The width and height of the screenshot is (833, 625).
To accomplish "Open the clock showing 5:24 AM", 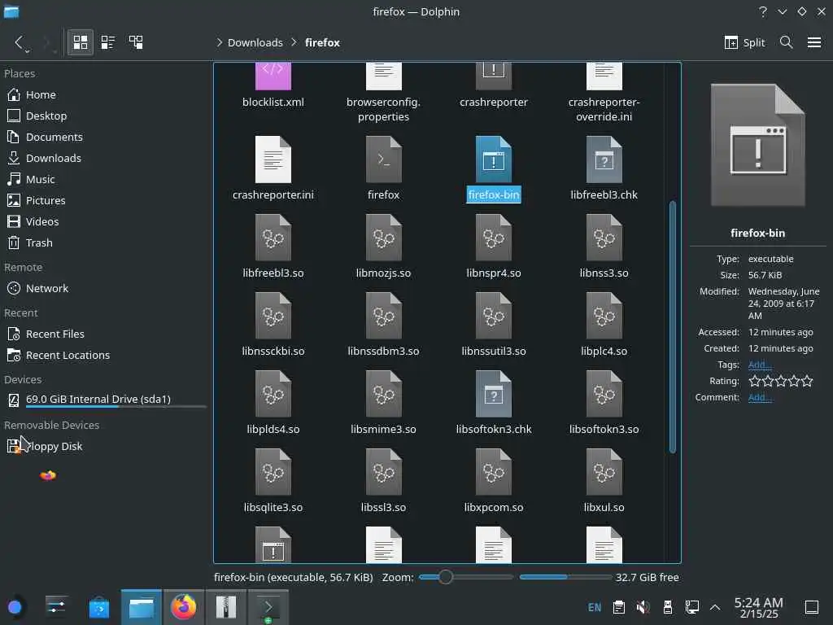I will [x=759, y=607].
